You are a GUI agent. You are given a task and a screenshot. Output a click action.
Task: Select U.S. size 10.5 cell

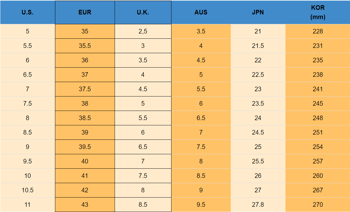(x=27, y=190)
